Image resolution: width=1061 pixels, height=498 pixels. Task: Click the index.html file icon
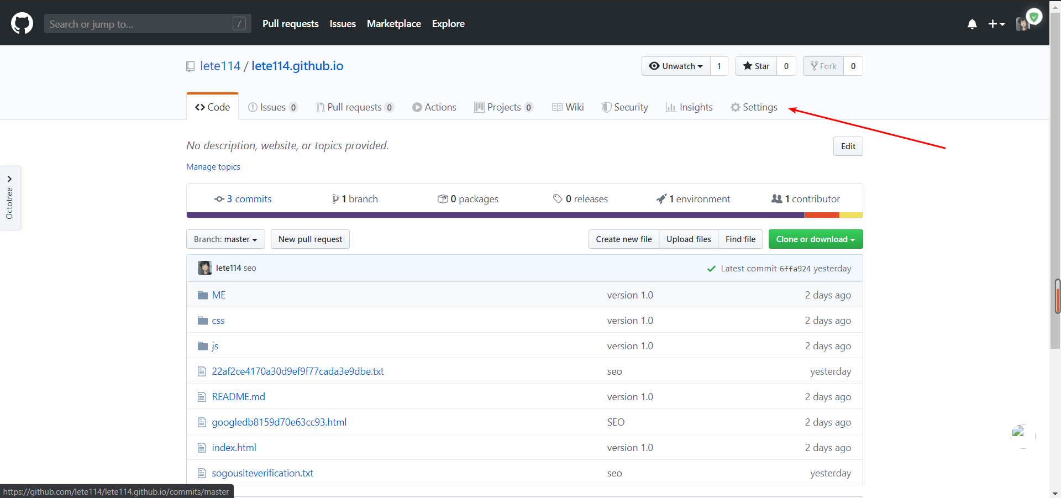pos(202,448)
